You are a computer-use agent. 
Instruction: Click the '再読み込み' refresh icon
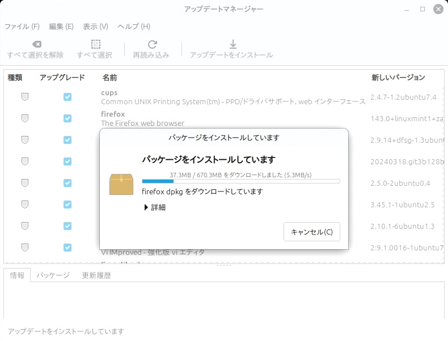click(x=151, y=45)
